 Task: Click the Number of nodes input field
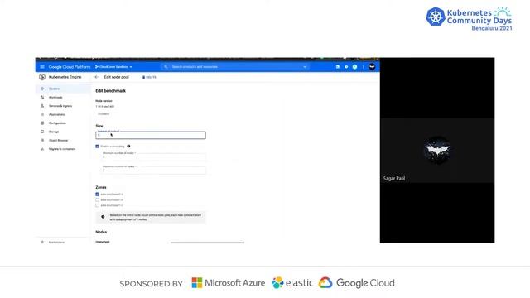[x=151, y=135]
